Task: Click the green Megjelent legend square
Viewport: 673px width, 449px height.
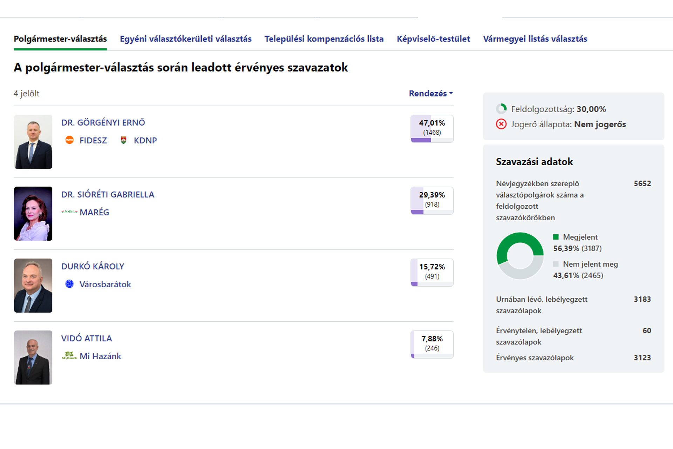Action: click(x=556, y=237)
